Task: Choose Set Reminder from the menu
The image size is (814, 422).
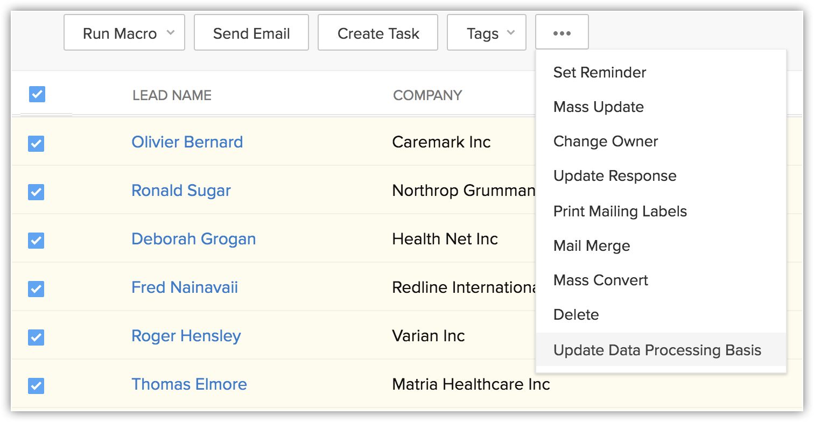Action: point(600,73)
